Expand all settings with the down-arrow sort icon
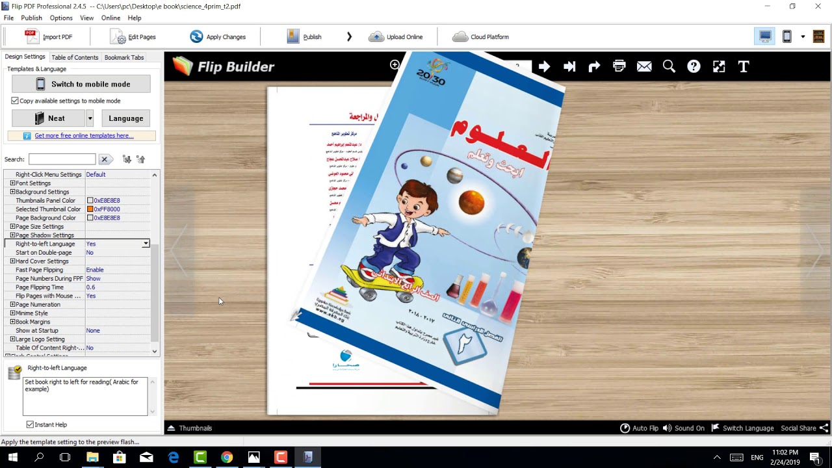The width and height of the screenshot is (832, 468). click(x=127, y=159)
